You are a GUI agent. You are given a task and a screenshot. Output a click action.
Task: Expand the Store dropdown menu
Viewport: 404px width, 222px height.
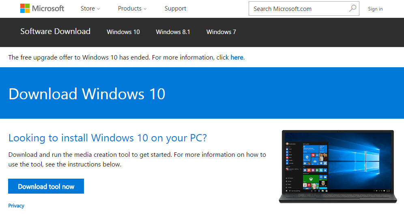tap(90, 9)
